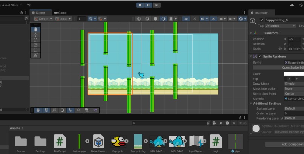Viewport: 304px width, 154px height.
Task: Stop play mode with the play button
Action: pyautogui.click(x=140, y=5)
